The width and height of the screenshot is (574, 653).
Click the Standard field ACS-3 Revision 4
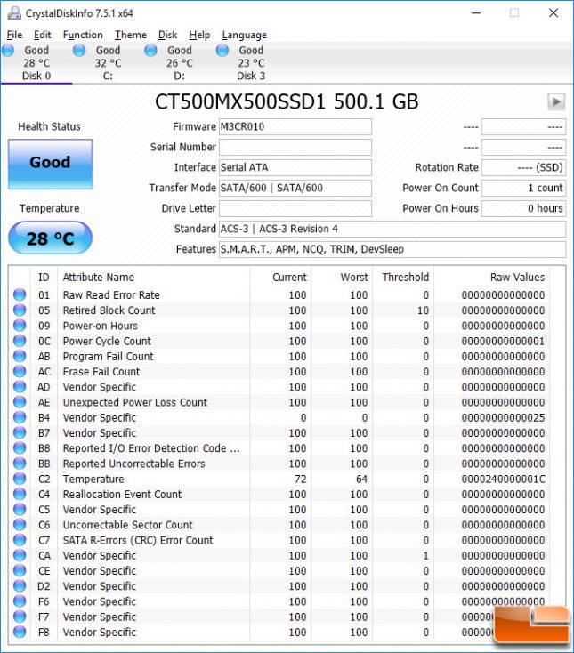tap(392, 229)
